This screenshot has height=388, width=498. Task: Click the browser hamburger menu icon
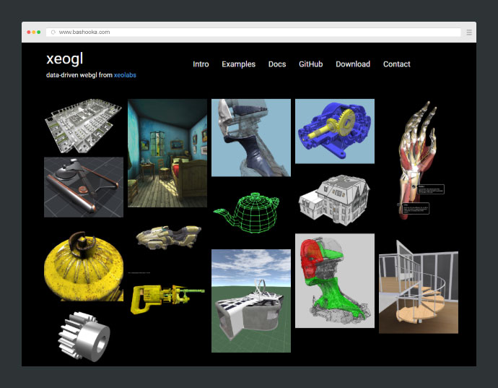pyautogui.click(x=469, y=33)
